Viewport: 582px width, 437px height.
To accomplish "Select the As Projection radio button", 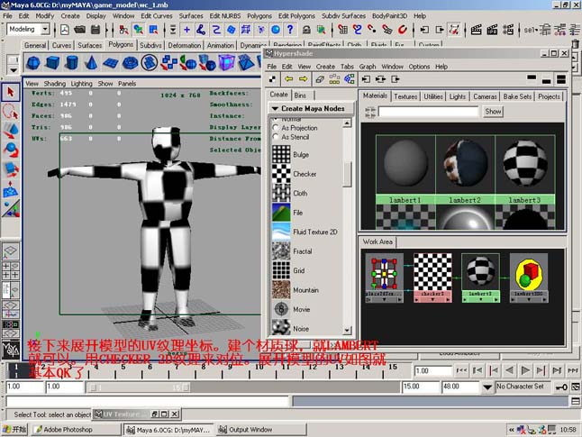I will click(x=276, y=127).
